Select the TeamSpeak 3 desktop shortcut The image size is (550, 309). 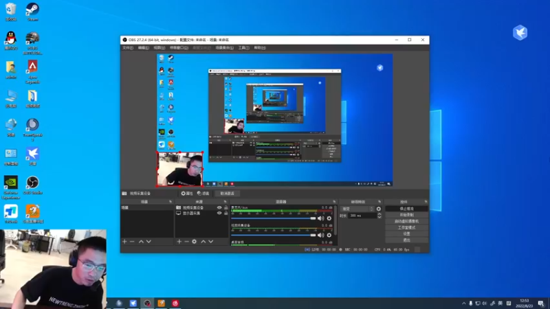point(32,130)
